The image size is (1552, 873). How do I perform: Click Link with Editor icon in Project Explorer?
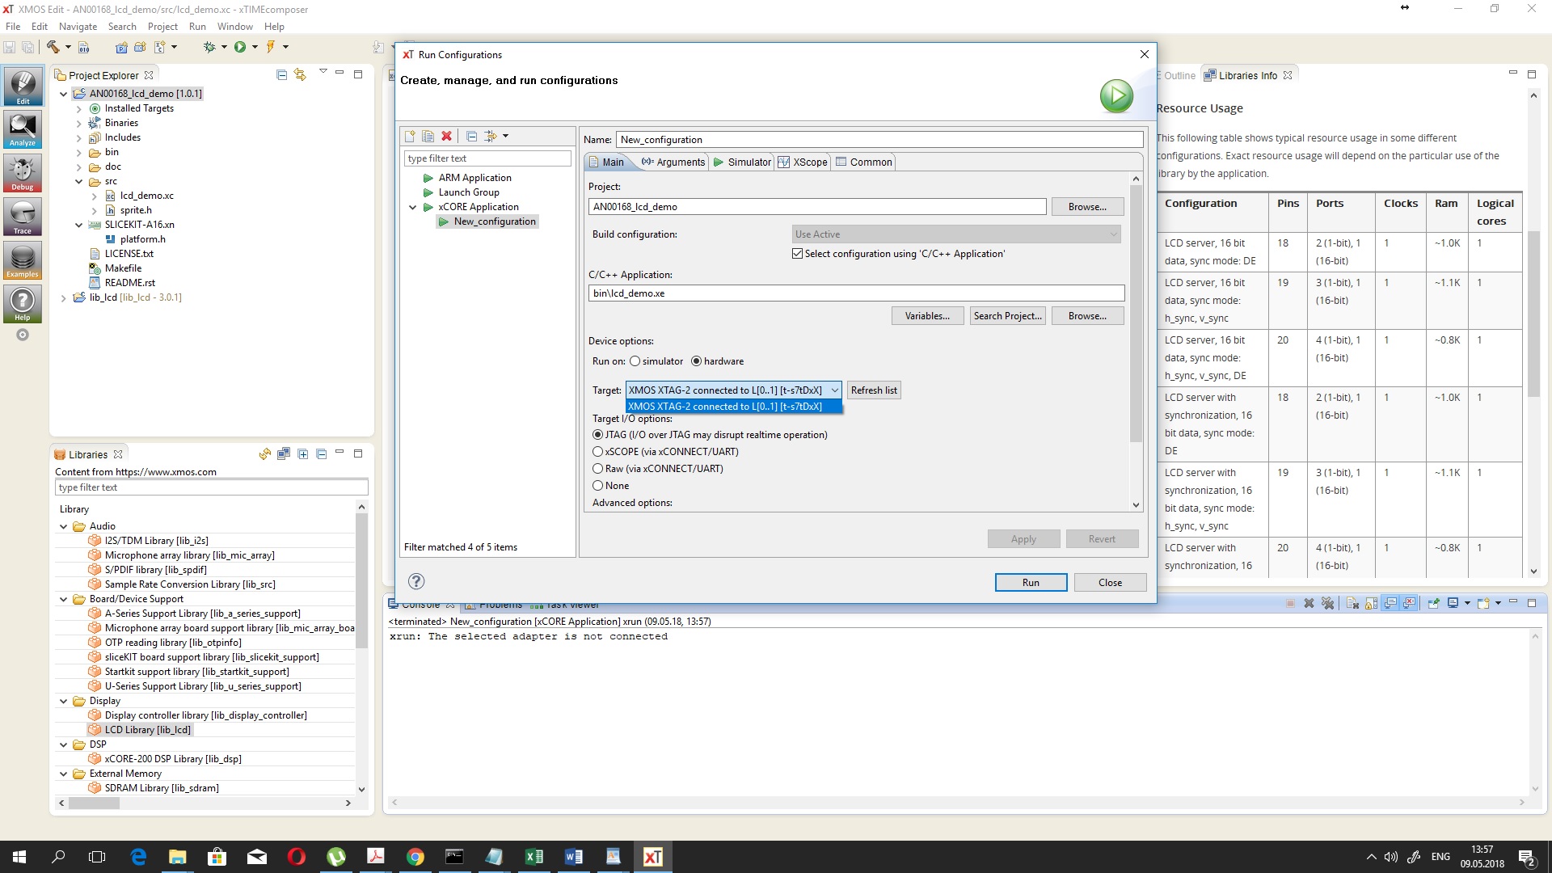pos(300,74)
